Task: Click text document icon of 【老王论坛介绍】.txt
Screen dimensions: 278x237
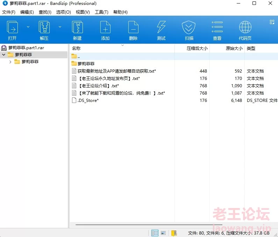Action: [x=74, y=86]
